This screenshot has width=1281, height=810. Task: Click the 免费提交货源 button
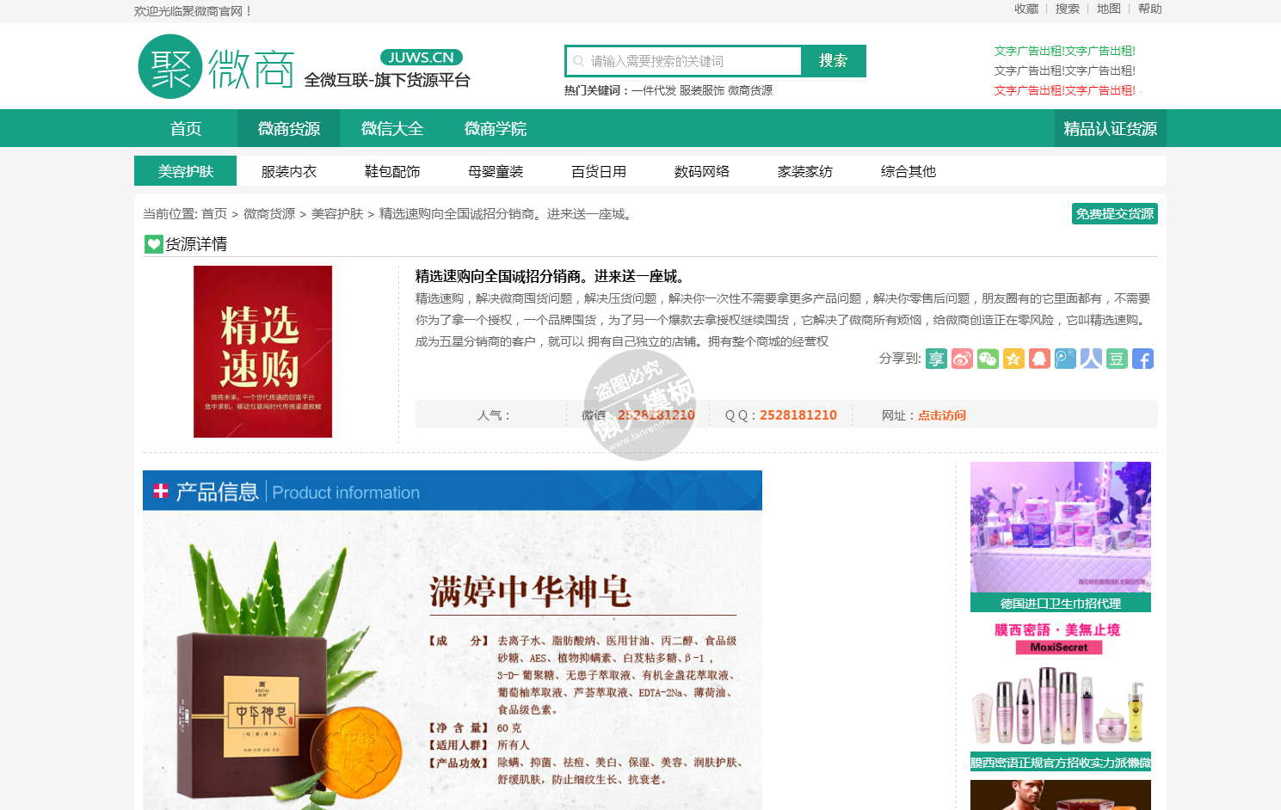click(1115, 213)
